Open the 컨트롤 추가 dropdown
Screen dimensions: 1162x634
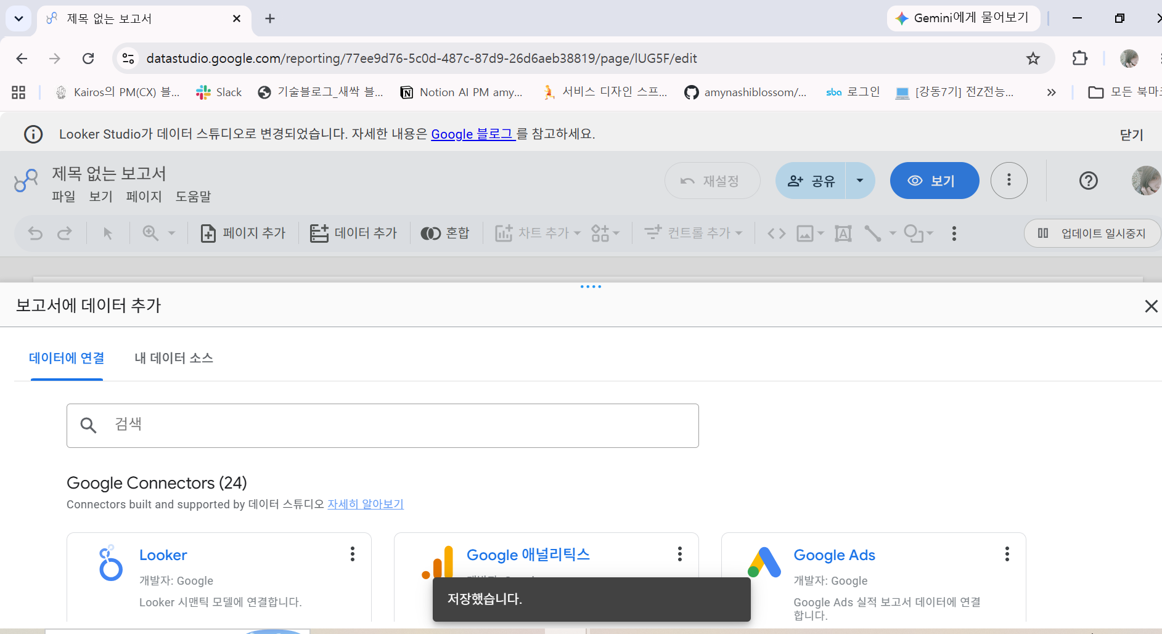point(694,233)
